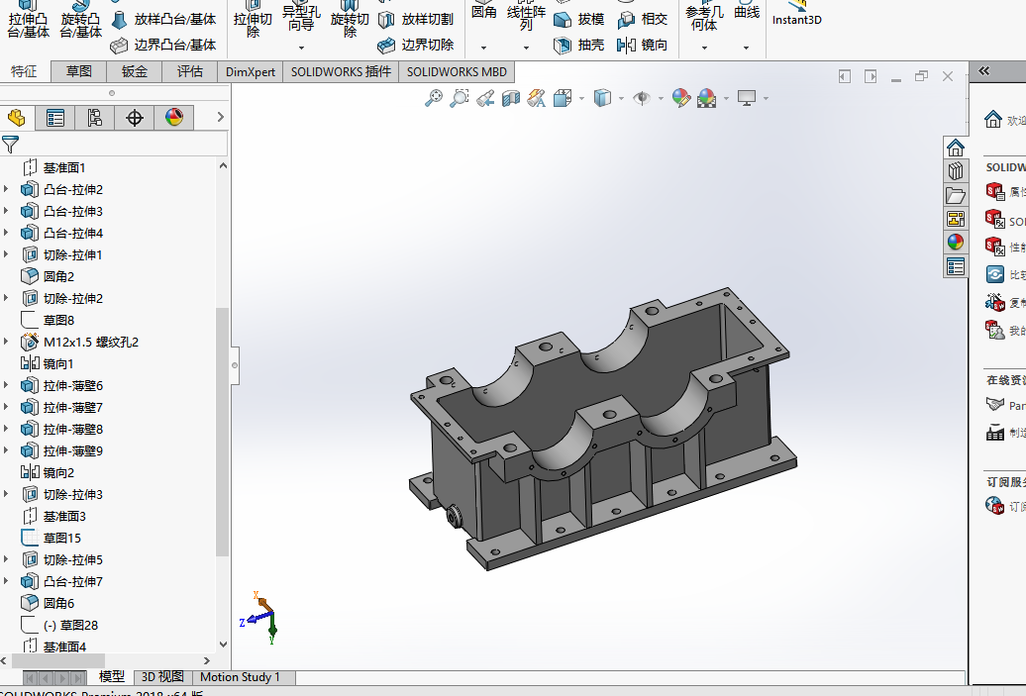The image size is (1026, 696).
Task: Select the 镜向1 feature in tree
Action: click(x=48, y=363)
